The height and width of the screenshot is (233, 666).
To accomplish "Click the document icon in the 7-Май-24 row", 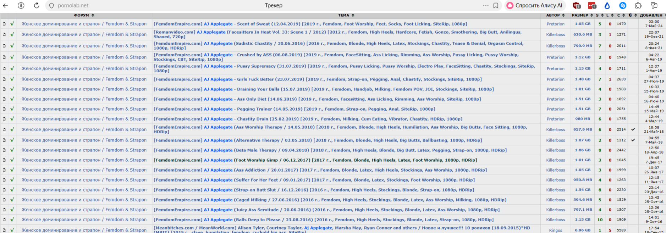I will tap(4, 24).
